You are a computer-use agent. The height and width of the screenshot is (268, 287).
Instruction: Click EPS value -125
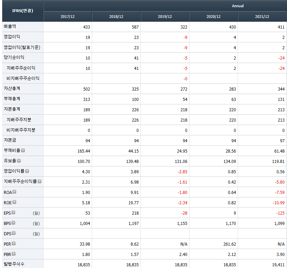[280, 213]
